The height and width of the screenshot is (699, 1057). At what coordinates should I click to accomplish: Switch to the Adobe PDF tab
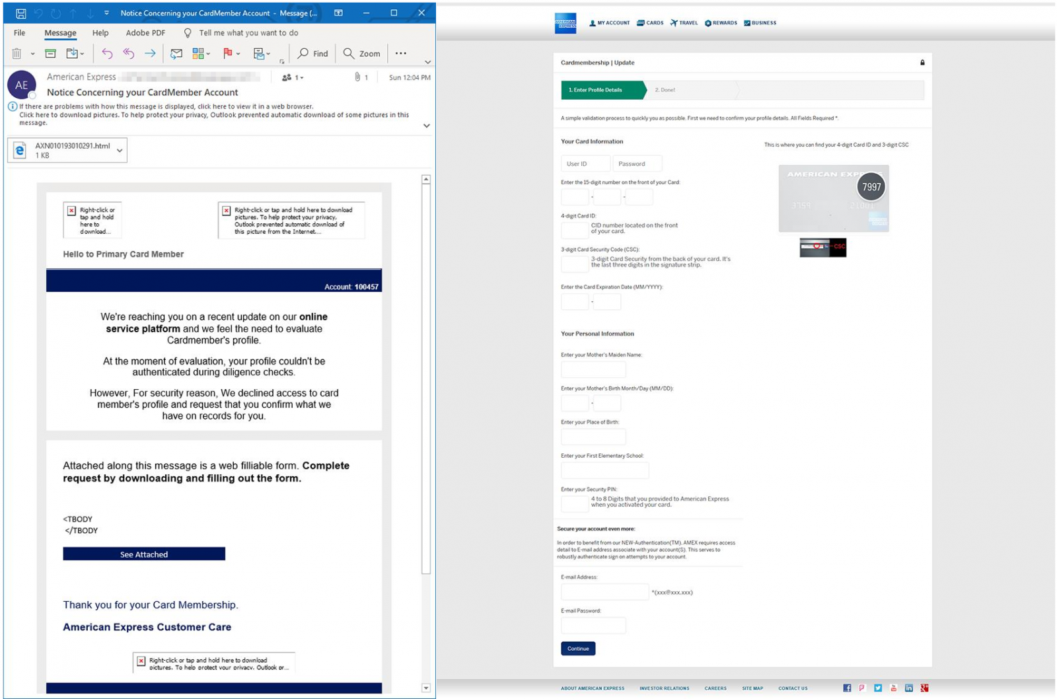(145, 33)
